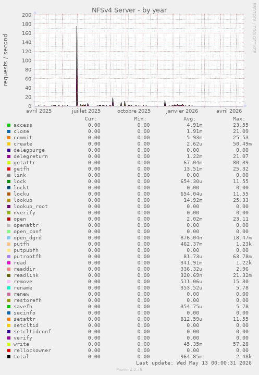Click the "octobre 2025" axis label
The image size is (259, 375).
click(x=134, y=111)
